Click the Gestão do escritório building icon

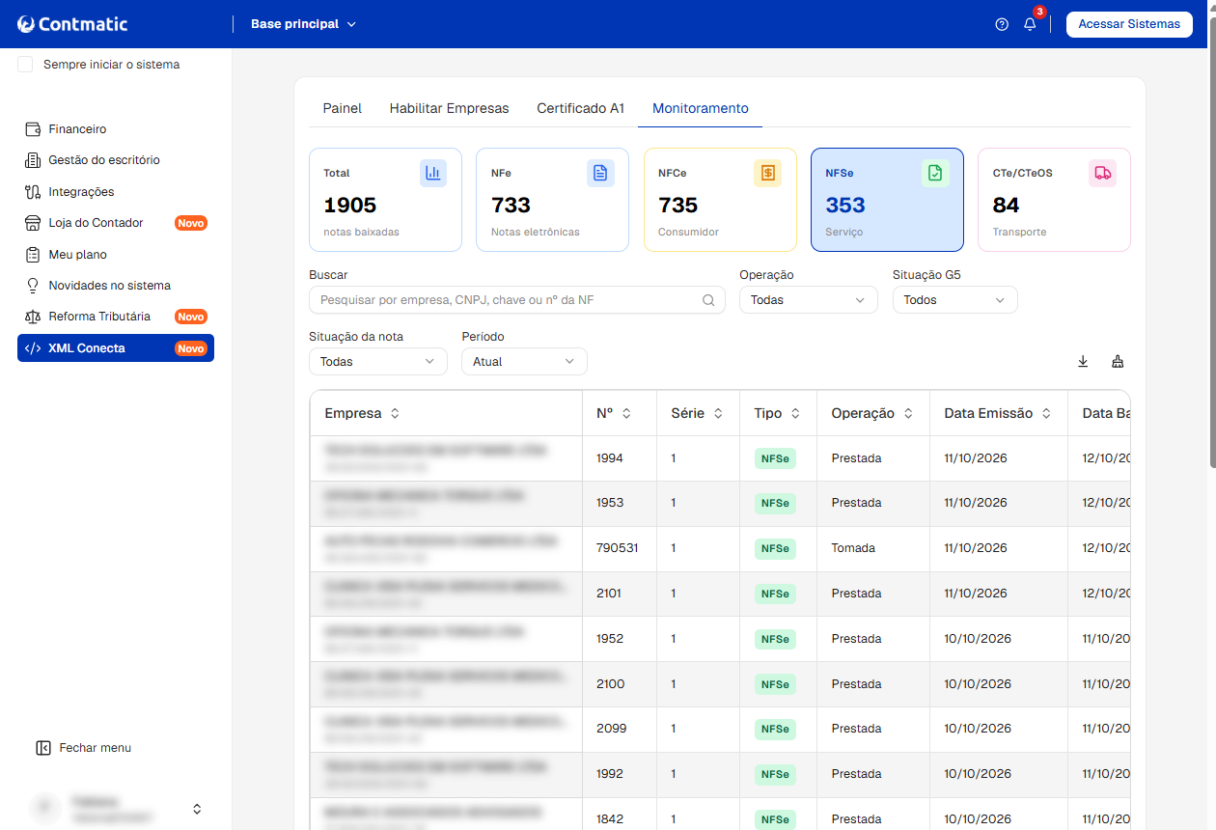(x=33, y=160)
